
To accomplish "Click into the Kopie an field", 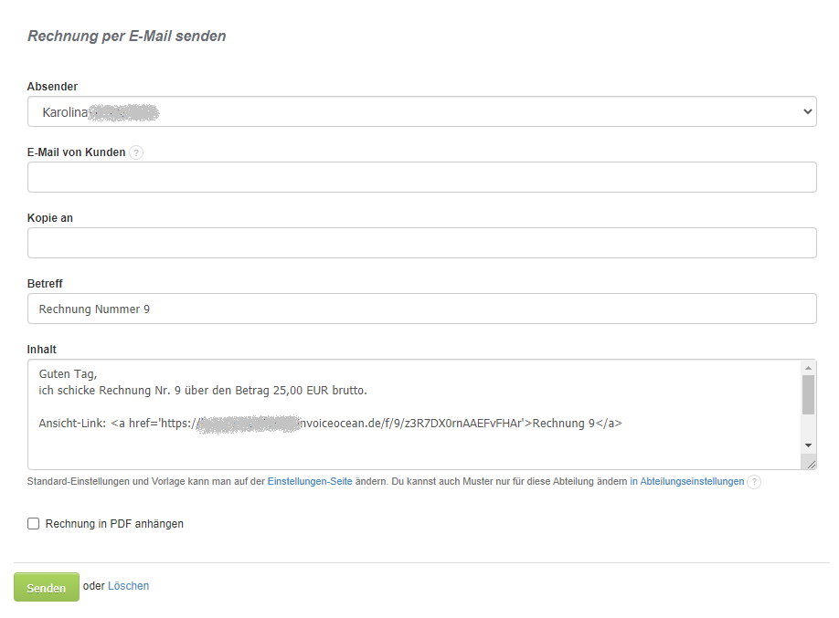I will (x=421, y=243).
